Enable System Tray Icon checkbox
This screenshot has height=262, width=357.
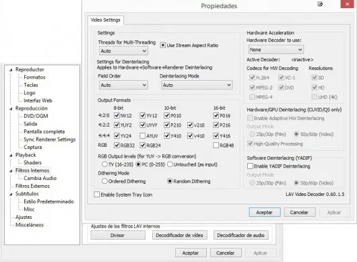(x=97, y=195)
